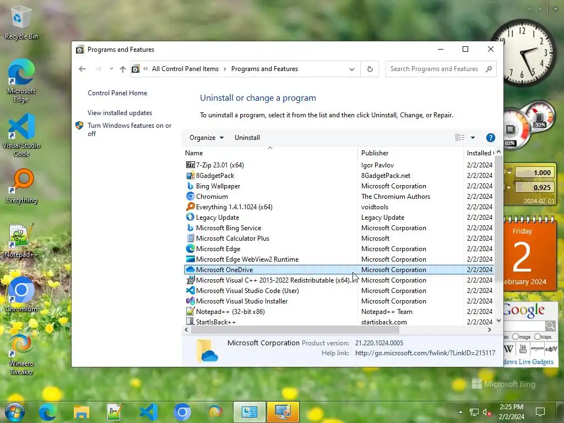Click the Refresh button in address bar
The image size is (564, 423).
click(370, 69)
